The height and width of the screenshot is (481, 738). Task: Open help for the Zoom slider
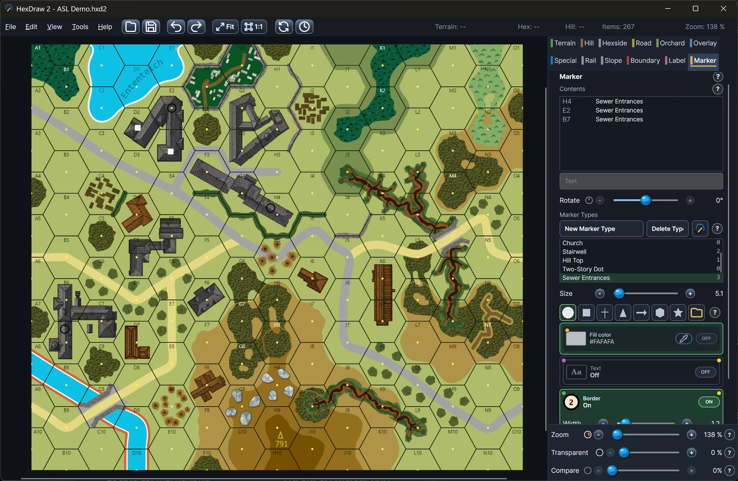pyautogui.click(x=729, y=435)
